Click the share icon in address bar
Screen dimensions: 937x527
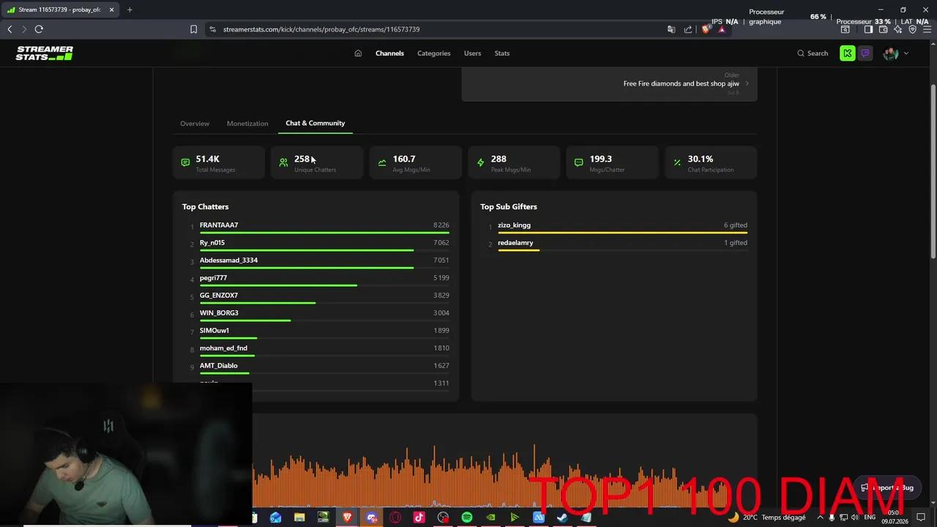click(688, 29)
